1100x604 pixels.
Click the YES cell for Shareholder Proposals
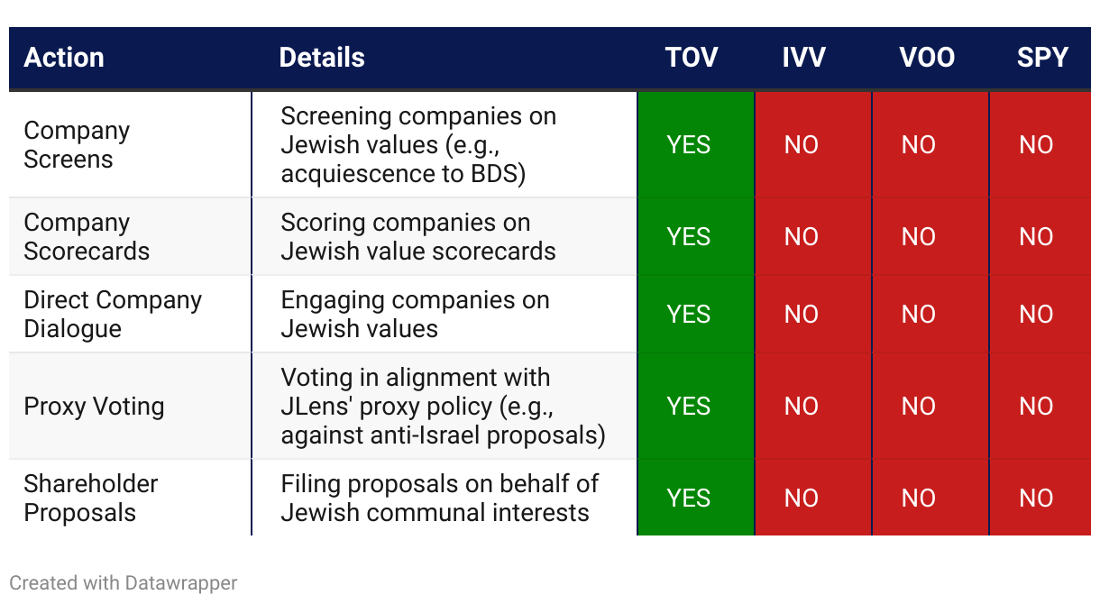pos(696,498)
